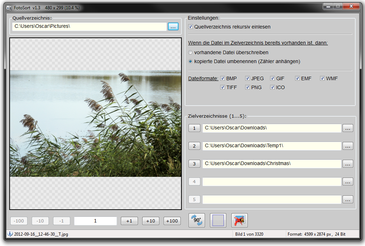
Task: Jump ahead 100 images using +100
Action: point(172,221)
